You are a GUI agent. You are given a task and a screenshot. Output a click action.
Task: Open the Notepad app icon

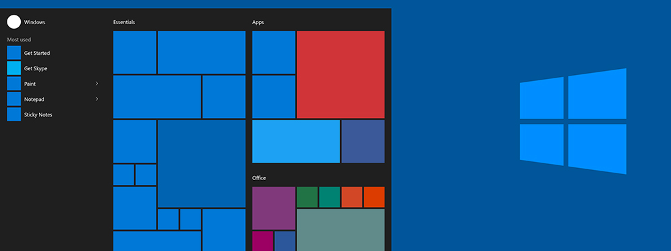coord(13,99)
